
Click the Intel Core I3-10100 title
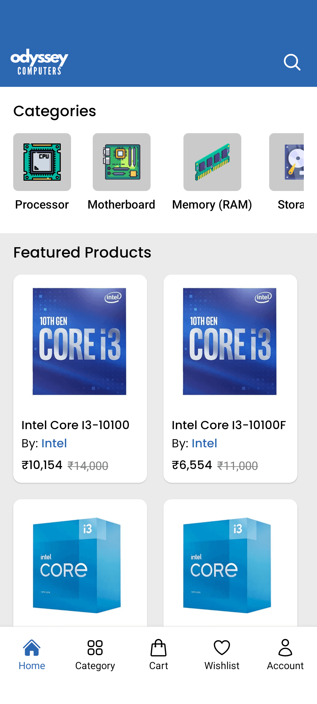coord(75,425)
